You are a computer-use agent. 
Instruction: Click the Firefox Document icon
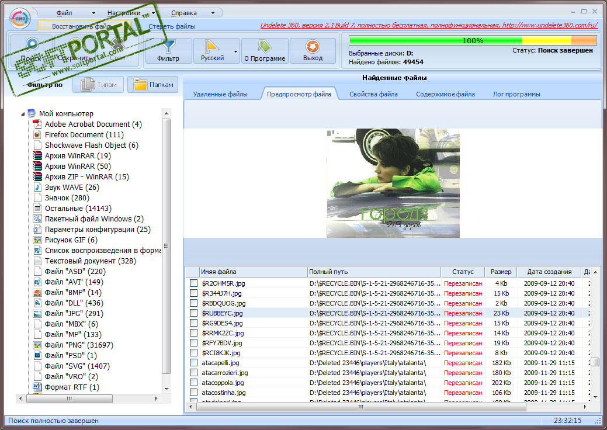pos(37,135)
